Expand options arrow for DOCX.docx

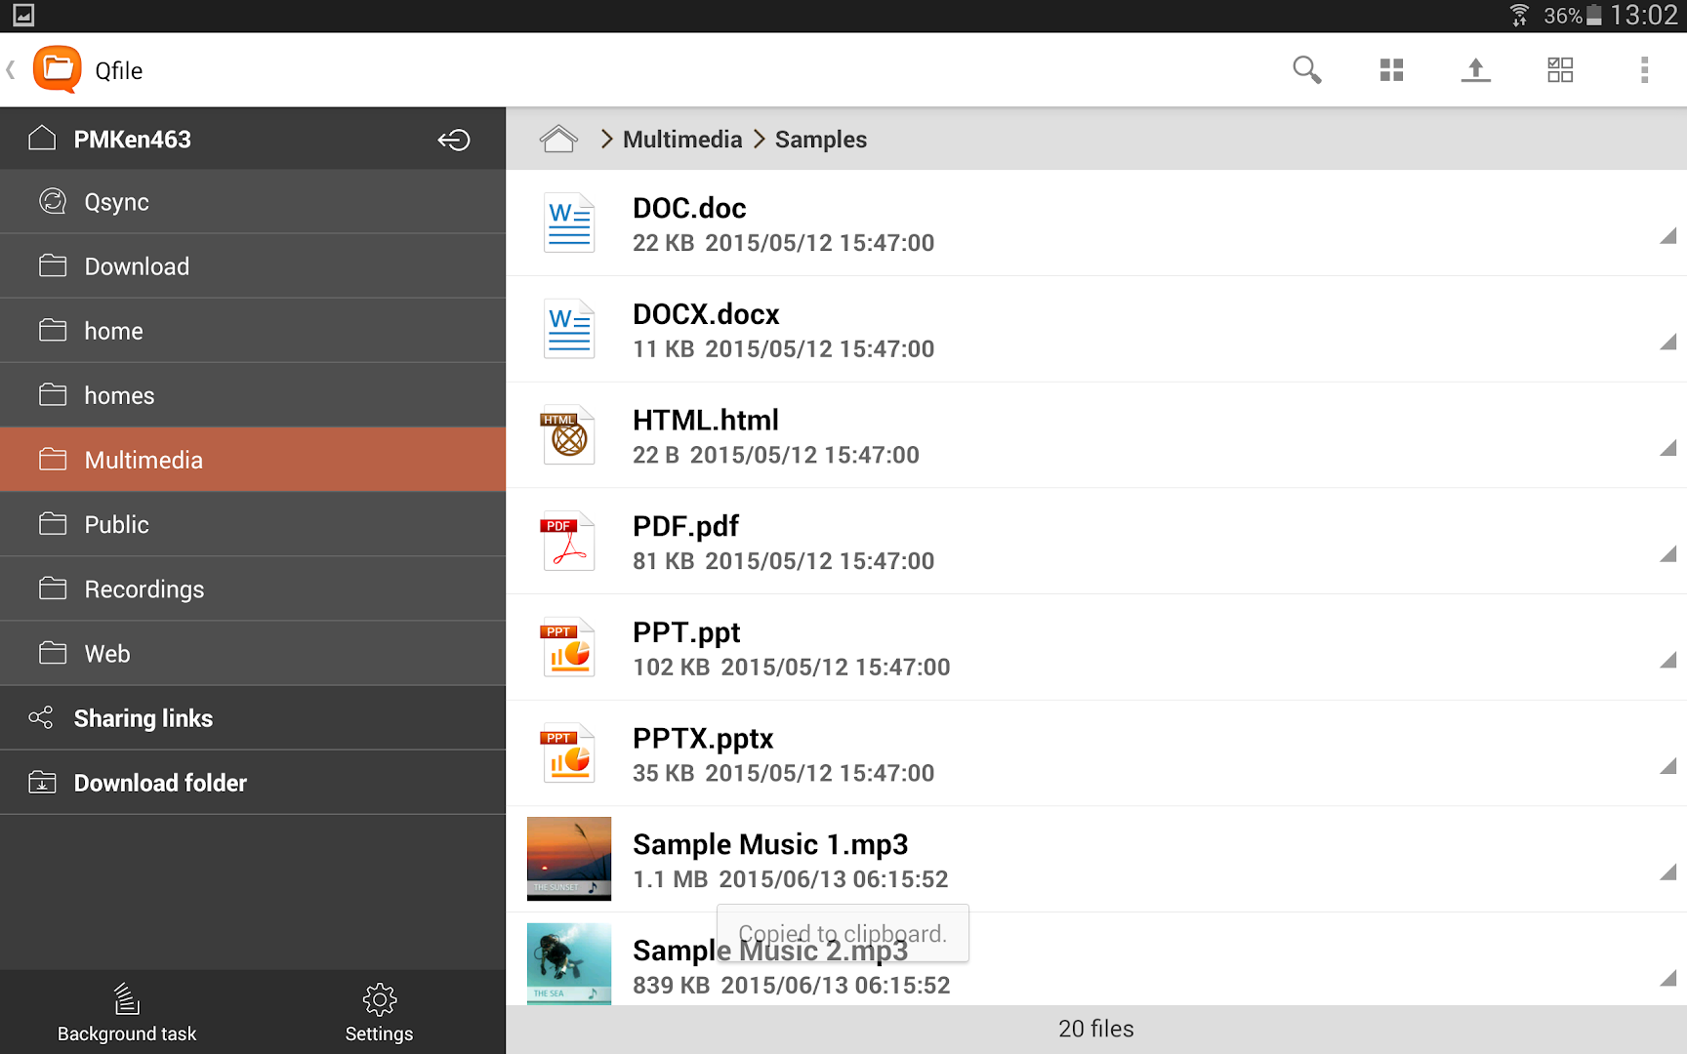coord(1667,342)
